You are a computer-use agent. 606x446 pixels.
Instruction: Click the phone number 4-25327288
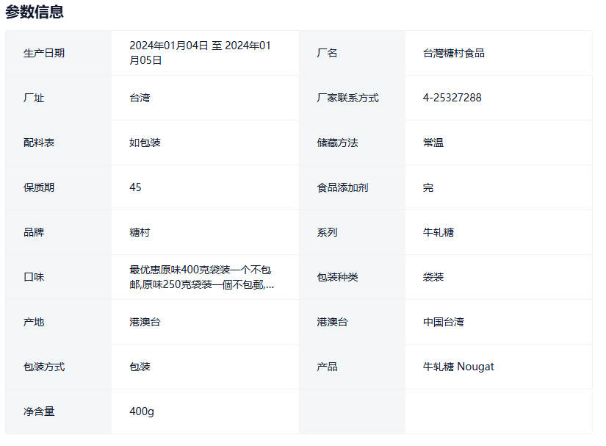tap(452, 98)
